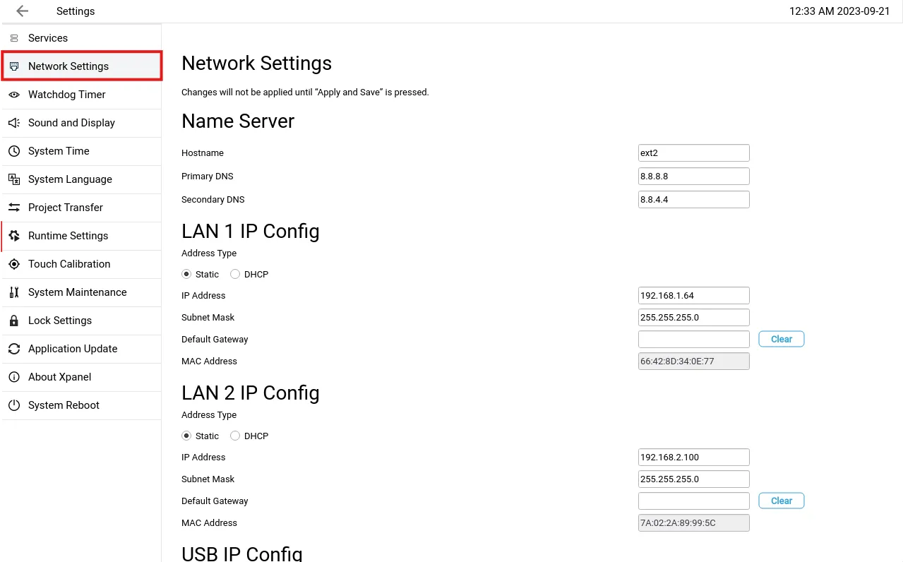Clear the LAN 1 default gateway

(781, 339)
